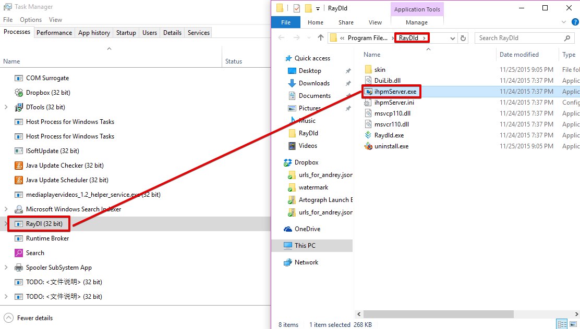Click the uninstall.exe file icon
Screen dimensions: 580x329
(x=368, y=146)
